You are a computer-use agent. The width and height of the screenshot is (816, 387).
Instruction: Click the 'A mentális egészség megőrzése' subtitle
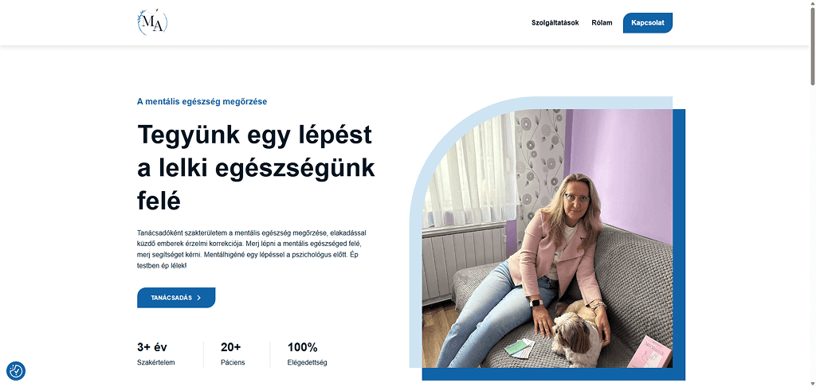pyautogui.click(x=202, y=101)
